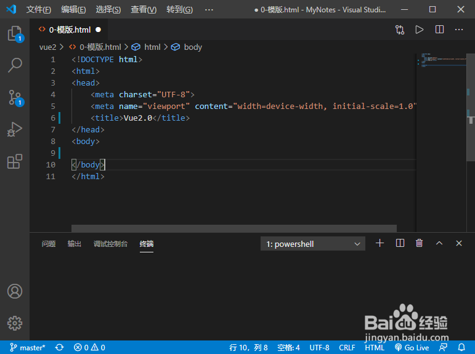Open notifications bell in status bar

[461, 347]
